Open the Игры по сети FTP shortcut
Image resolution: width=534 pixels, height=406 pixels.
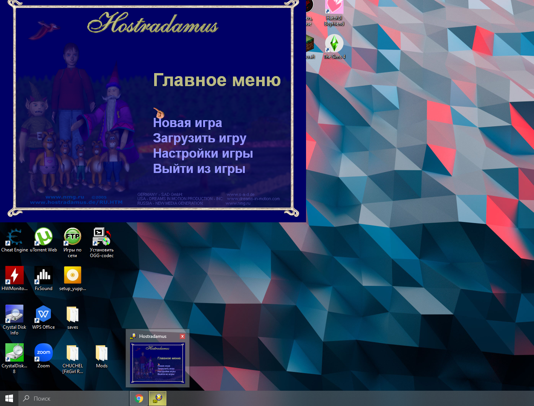[73, 243]
